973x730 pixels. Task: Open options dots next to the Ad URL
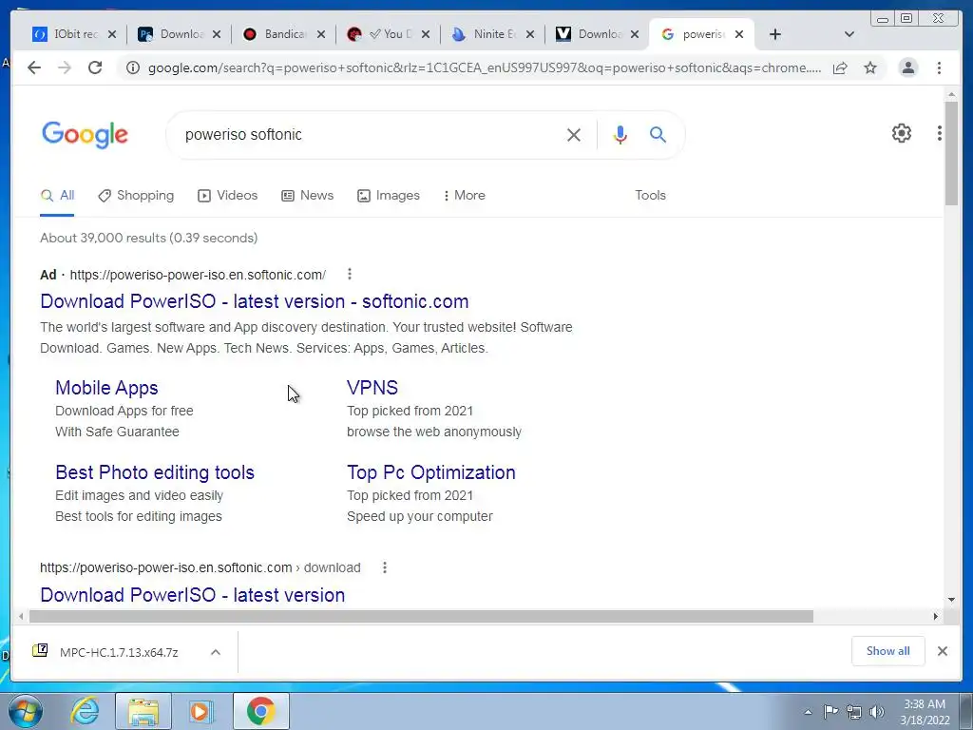click(x=350, y=274)
